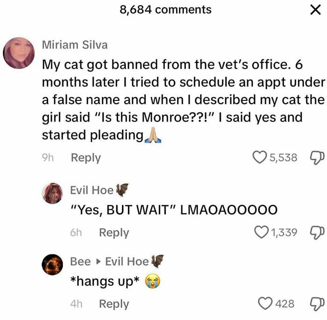Reply to Evil Hoe's comment
Screen dimensions: 327x320
pyautogui.click(x=114, y=233)
